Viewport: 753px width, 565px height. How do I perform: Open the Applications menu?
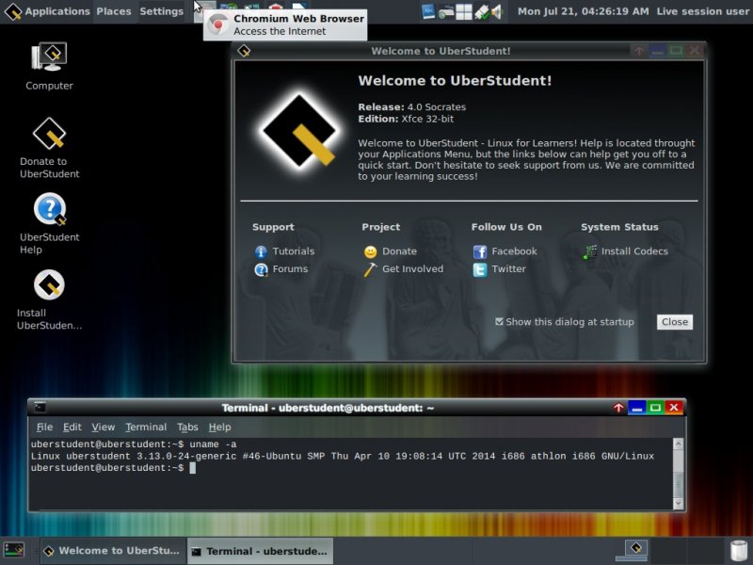tap(47, 11)
